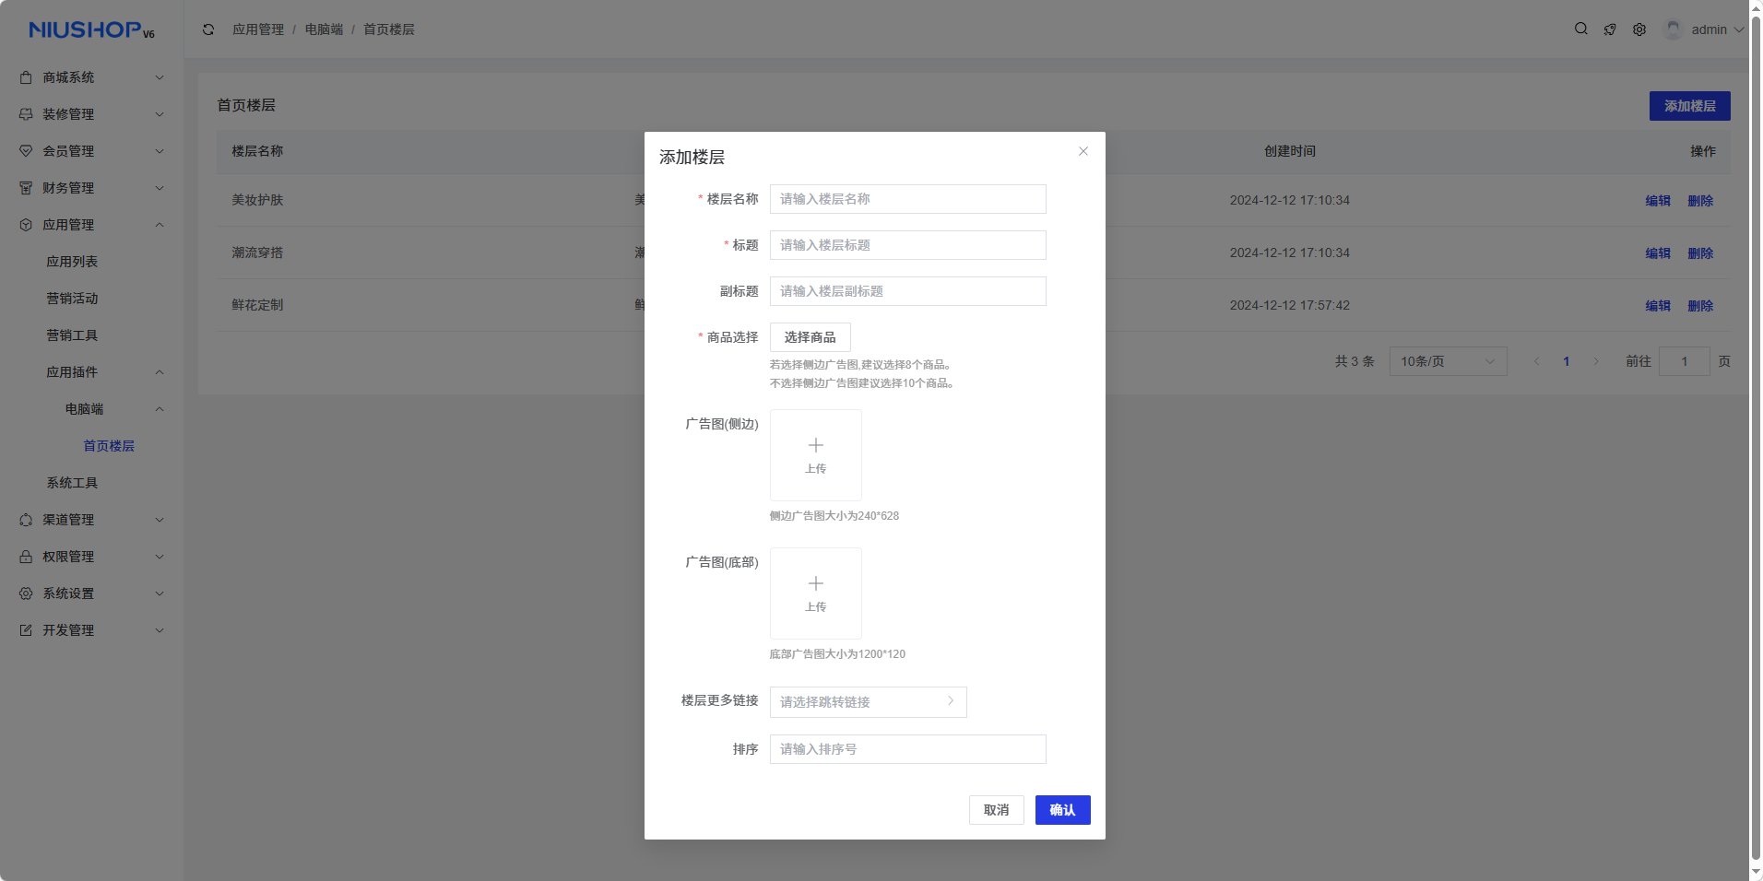Collapse the 电脑端 submenu chevron
Image resolution: width=1763 pixels, height=881 pixels.
click(160, 409)
